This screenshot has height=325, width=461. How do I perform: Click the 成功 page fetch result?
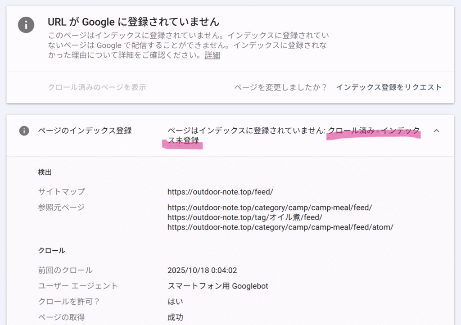(x=175, y=317)
